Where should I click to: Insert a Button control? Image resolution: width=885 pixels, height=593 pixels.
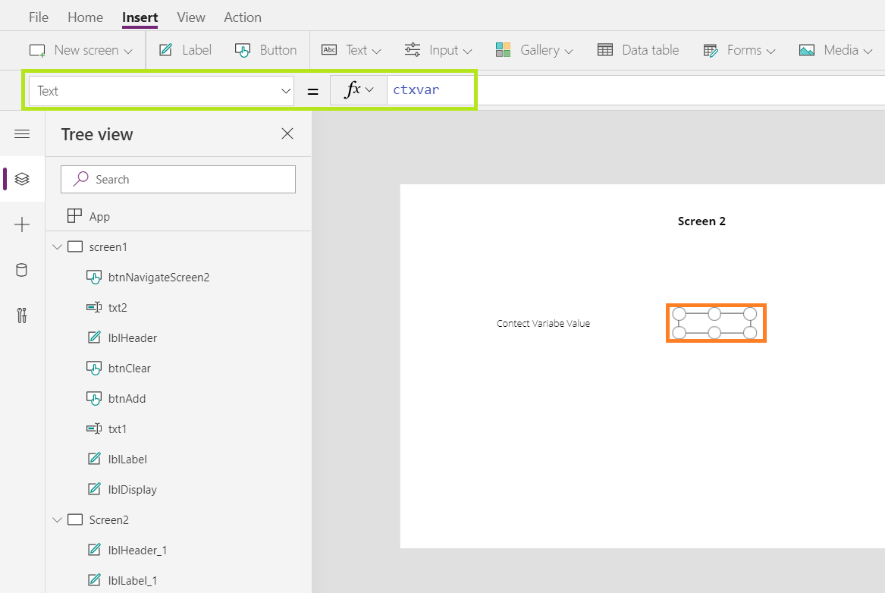(x=265, y=49)
